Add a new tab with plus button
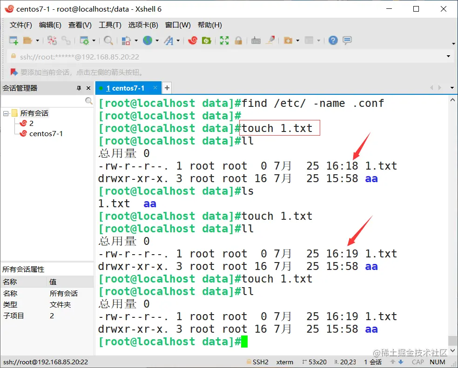The width and height of the screenshot is (458, 368). click(x=167, y=88)
